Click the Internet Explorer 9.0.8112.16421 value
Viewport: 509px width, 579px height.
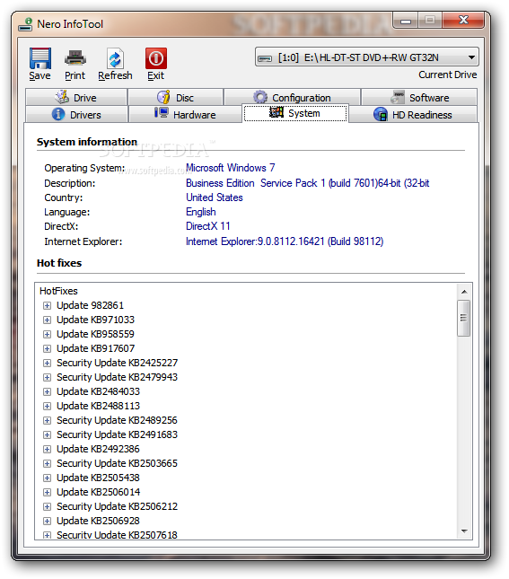(x=285, y=241)
